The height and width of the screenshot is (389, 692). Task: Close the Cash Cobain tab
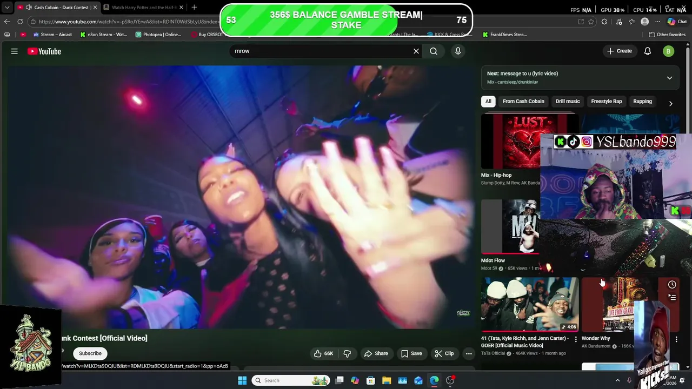pyautogui.click(x=95, y=7)
